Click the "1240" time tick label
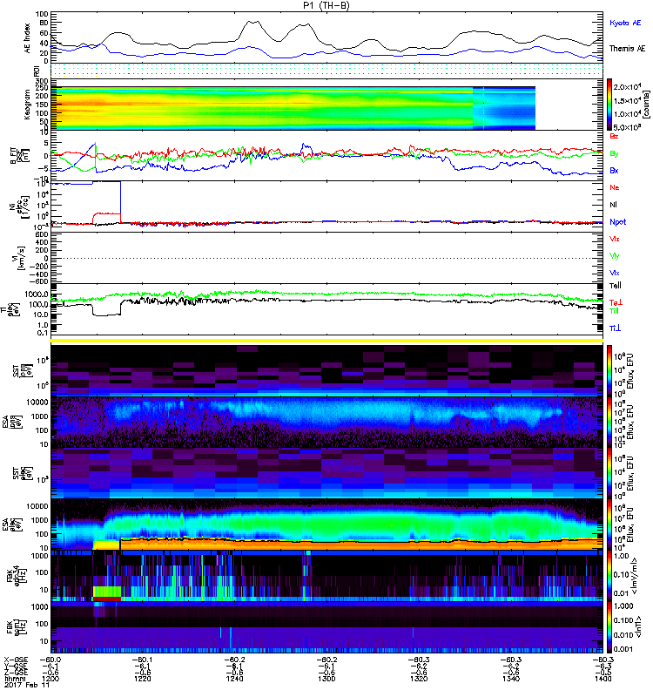Image resolution: width=653 pixels, height=697 pixels. (234, 679)
